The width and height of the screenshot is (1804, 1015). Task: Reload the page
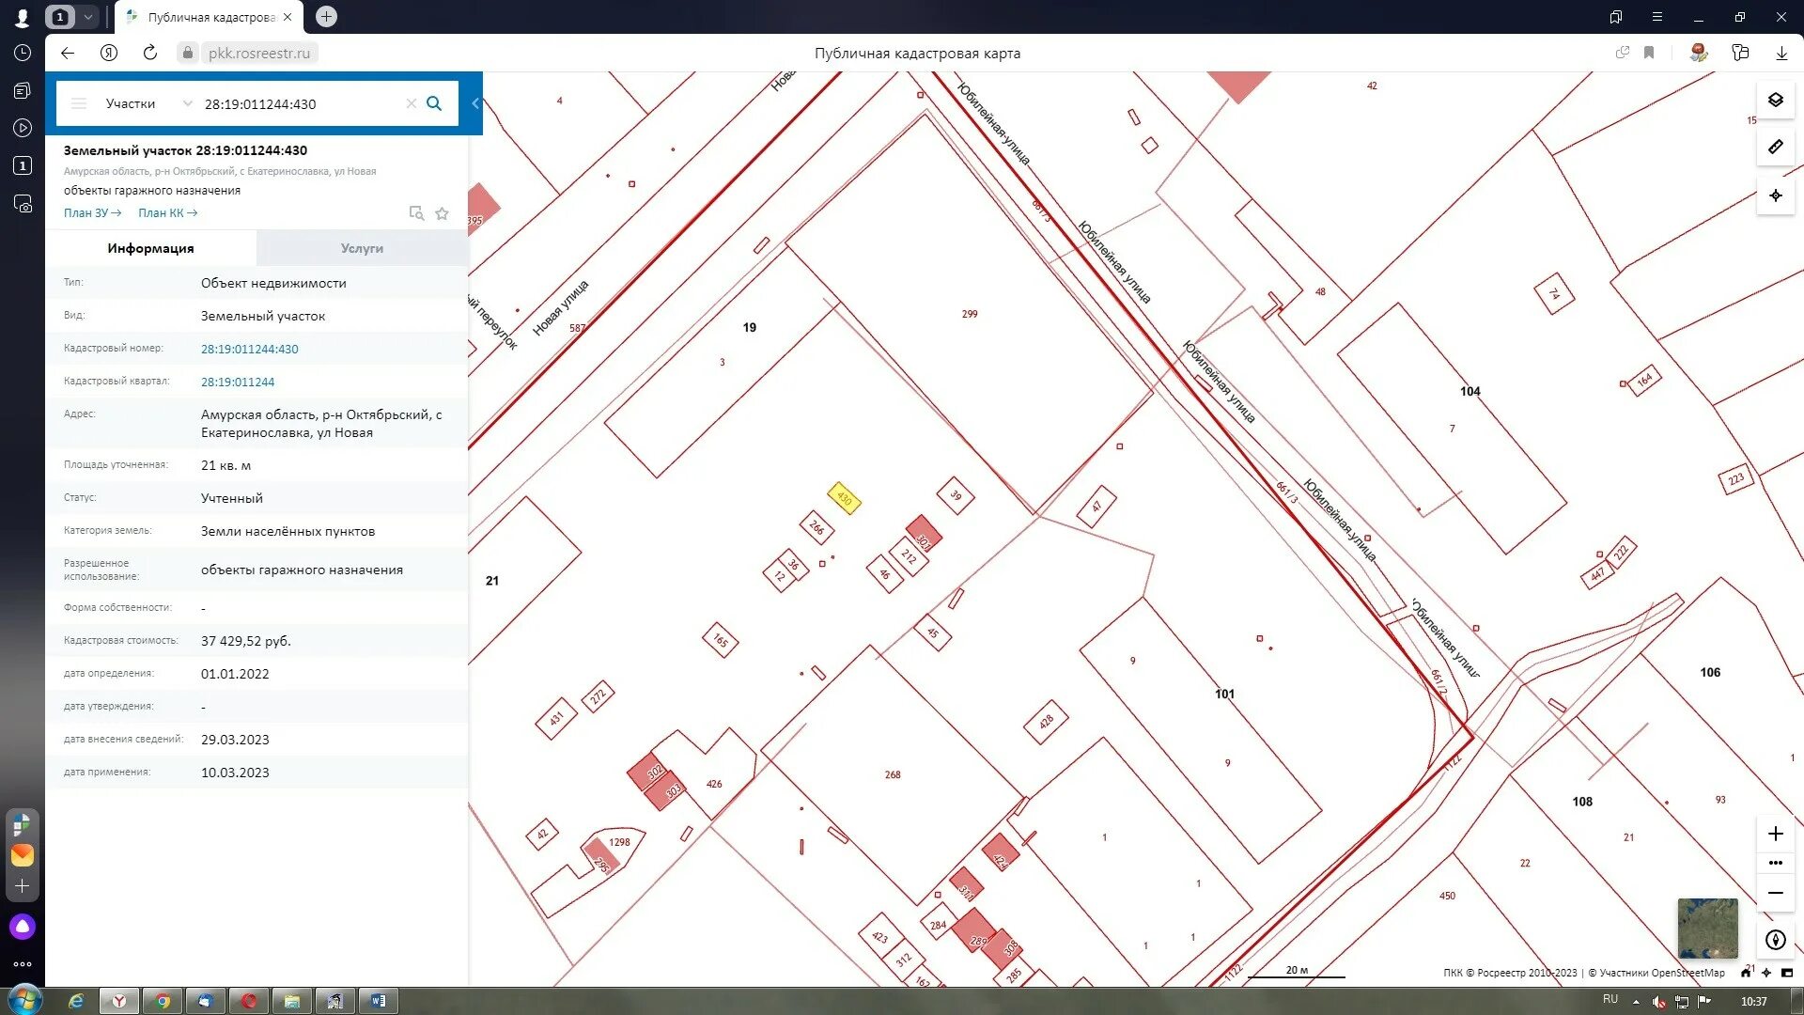(x=150, y=53)
